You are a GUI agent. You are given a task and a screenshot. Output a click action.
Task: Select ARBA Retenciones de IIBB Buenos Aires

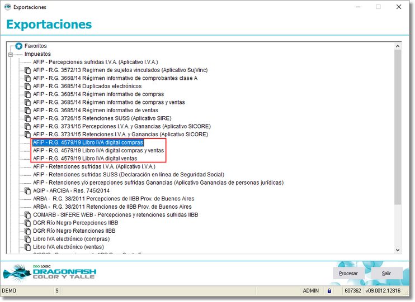112,207
